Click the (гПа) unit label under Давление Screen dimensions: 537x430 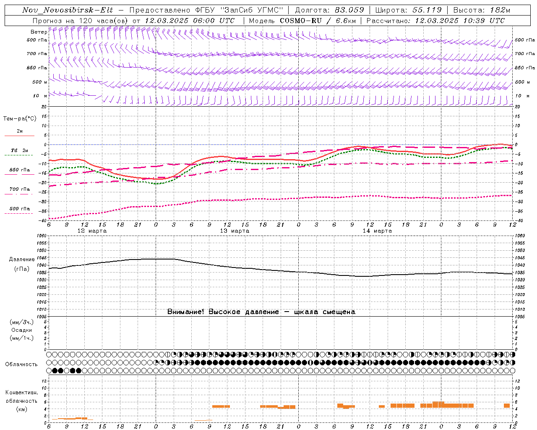pos(22,269)
